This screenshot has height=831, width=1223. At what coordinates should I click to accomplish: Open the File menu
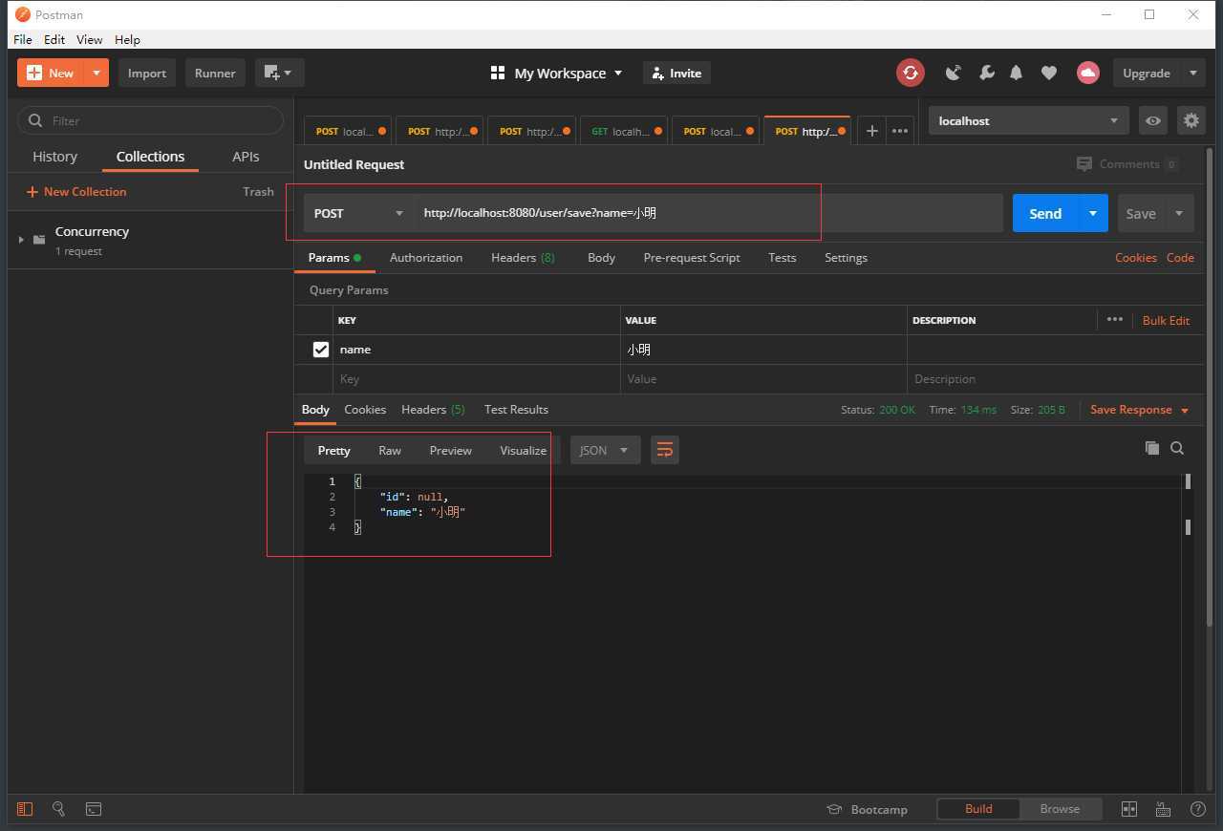click(23, 39)
